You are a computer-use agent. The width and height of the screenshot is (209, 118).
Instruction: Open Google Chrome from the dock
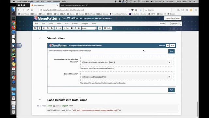click(13, 23)
